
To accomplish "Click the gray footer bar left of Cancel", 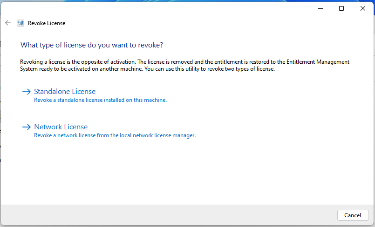I will [x=168, y=215].
